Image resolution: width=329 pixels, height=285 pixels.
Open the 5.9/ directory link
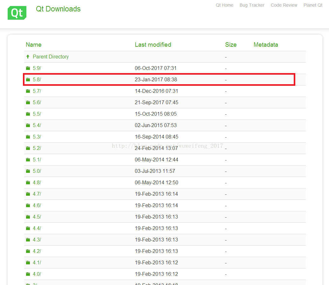[37, 68]
